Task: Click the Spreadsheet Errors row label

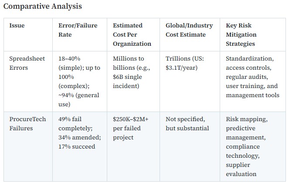Action: click(27, 63)
